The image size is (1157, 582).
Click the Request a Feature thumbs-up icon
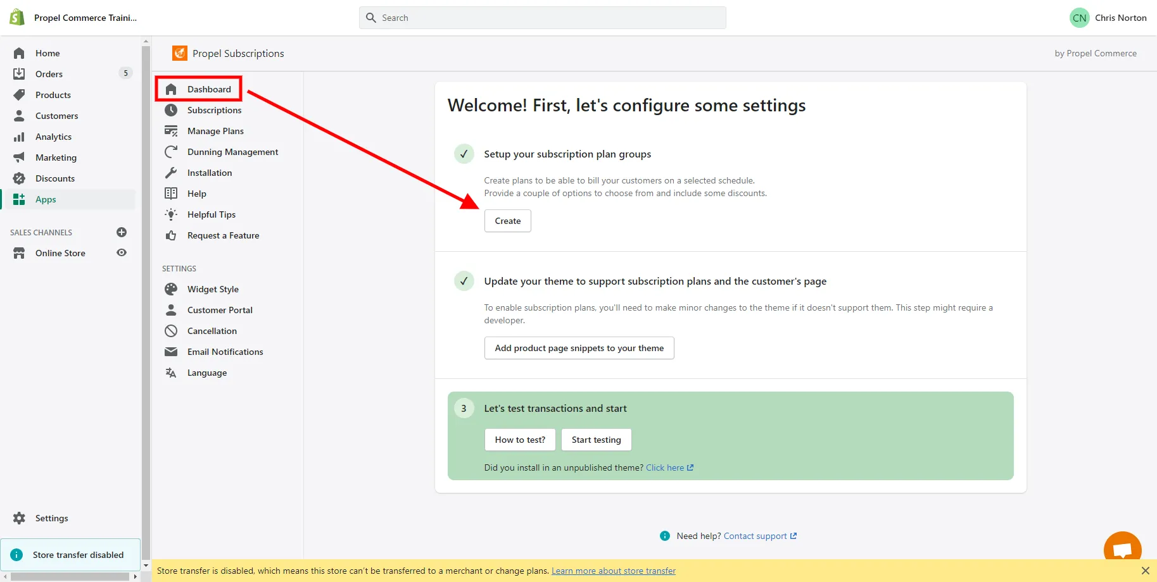point(171,235)
